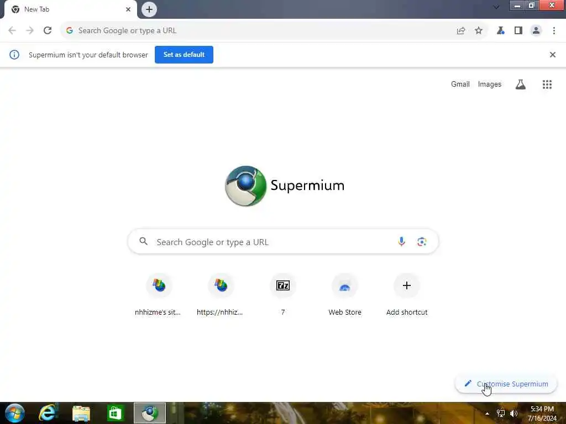
Task: Click the magnifier icon in search box
Action: point(144,241)
